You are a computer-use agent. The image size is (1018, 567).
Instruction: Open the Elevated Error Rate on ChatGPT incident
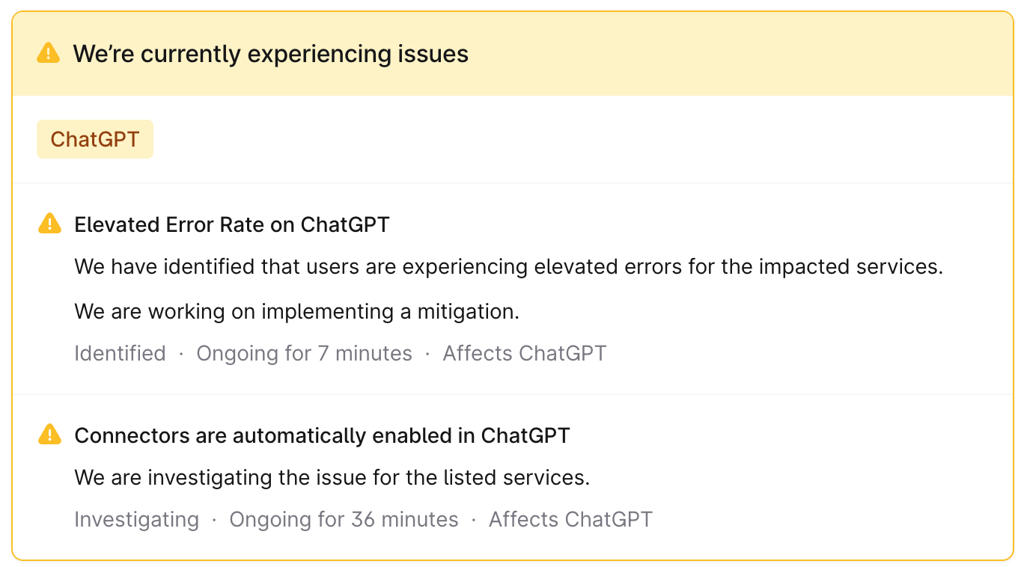click(232, 224)
